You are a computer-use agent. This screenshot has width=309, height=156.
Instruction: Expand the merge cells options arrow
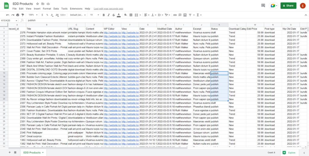tap(140, 15)
